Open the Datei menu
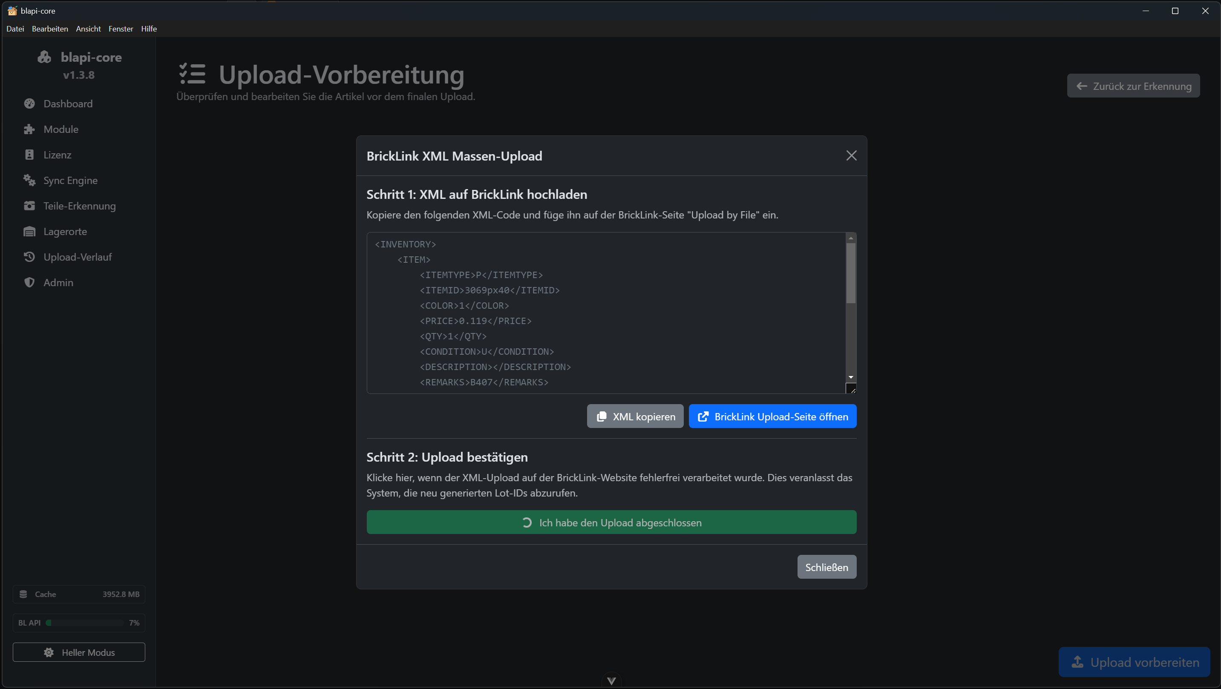The height and width of the screenshot is (689, 1221). tap(15, 29)
